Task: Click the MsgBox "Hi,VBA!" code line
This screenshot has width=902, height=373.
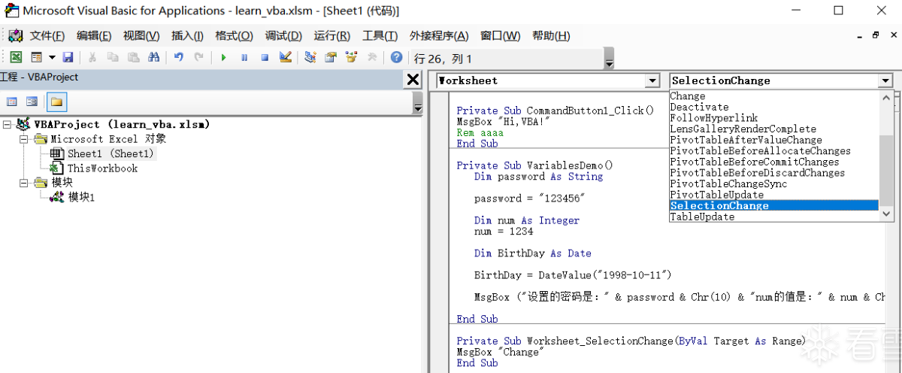Action: pos(504,122)
